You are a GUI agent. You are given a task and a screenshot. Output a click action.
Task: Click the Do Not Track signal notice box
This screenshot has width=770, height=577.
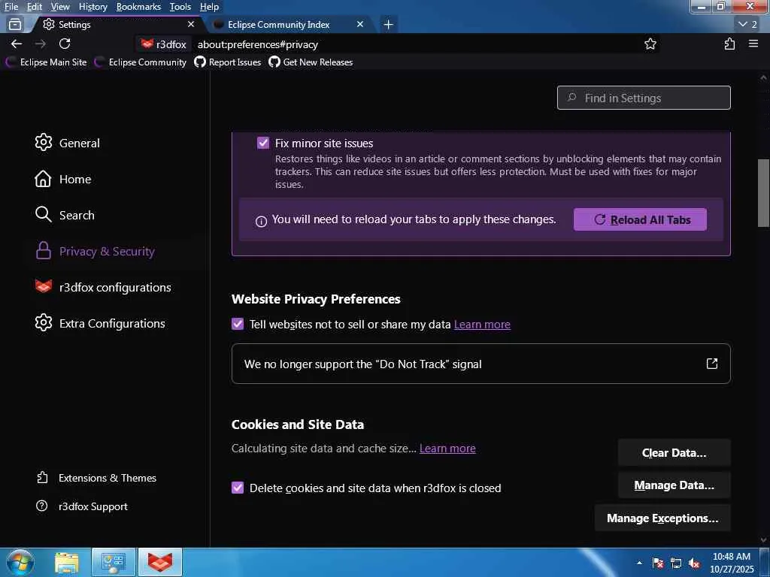pyautogui.click(x=480, y=364)
